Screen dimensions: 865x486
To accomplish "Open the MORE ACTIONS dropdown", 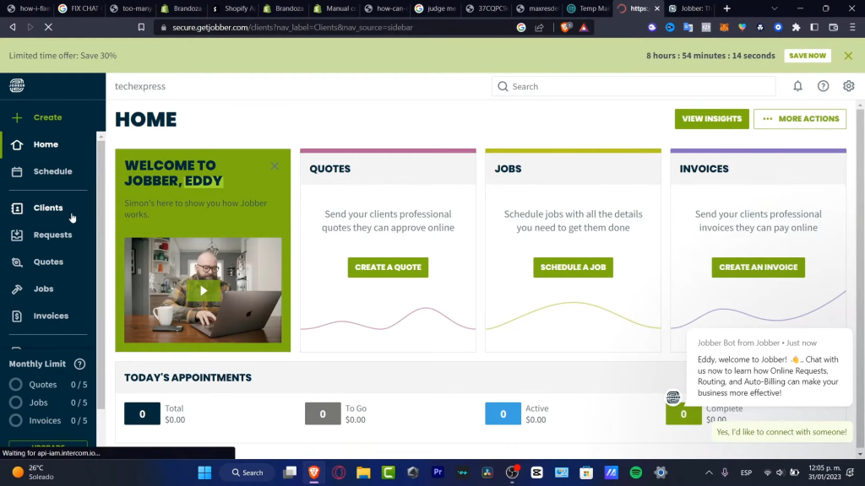I will click(799, 119).
